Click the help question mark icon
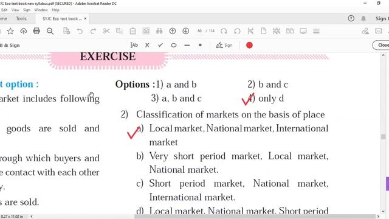This screenshot has width=389, height=219. point(351,18)
